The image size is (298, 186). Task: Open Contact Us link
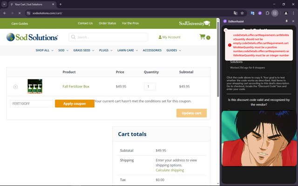point(85,23)
